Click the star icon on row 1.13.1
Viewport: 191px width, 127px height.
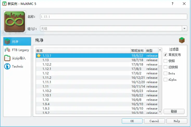click(39, 56)
